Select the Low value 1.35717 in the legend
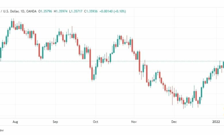Screen dimensions: 224x135 [77, 11]
